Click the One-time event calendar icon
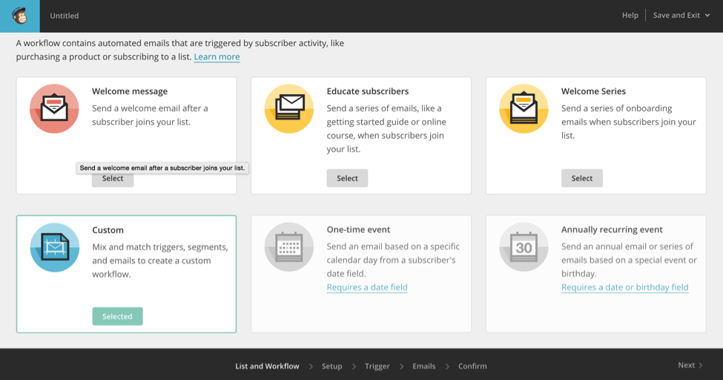Screen dimensions: 723x380 coord(289,247)
